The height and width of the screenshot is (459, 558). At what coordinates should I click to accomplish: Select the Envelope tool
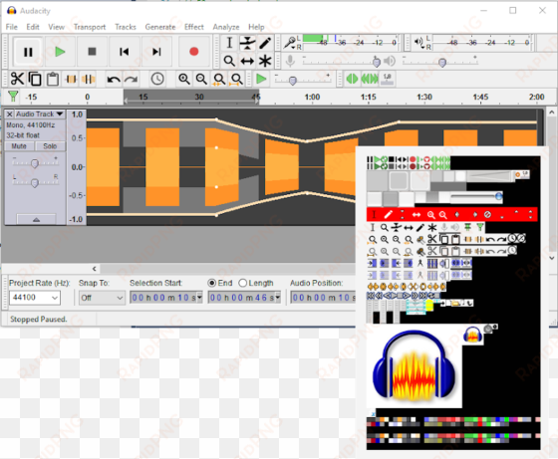pos(247,43)
